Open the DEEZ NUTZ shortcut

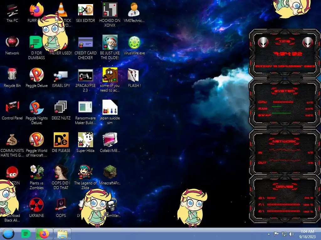tap(61, 110)
